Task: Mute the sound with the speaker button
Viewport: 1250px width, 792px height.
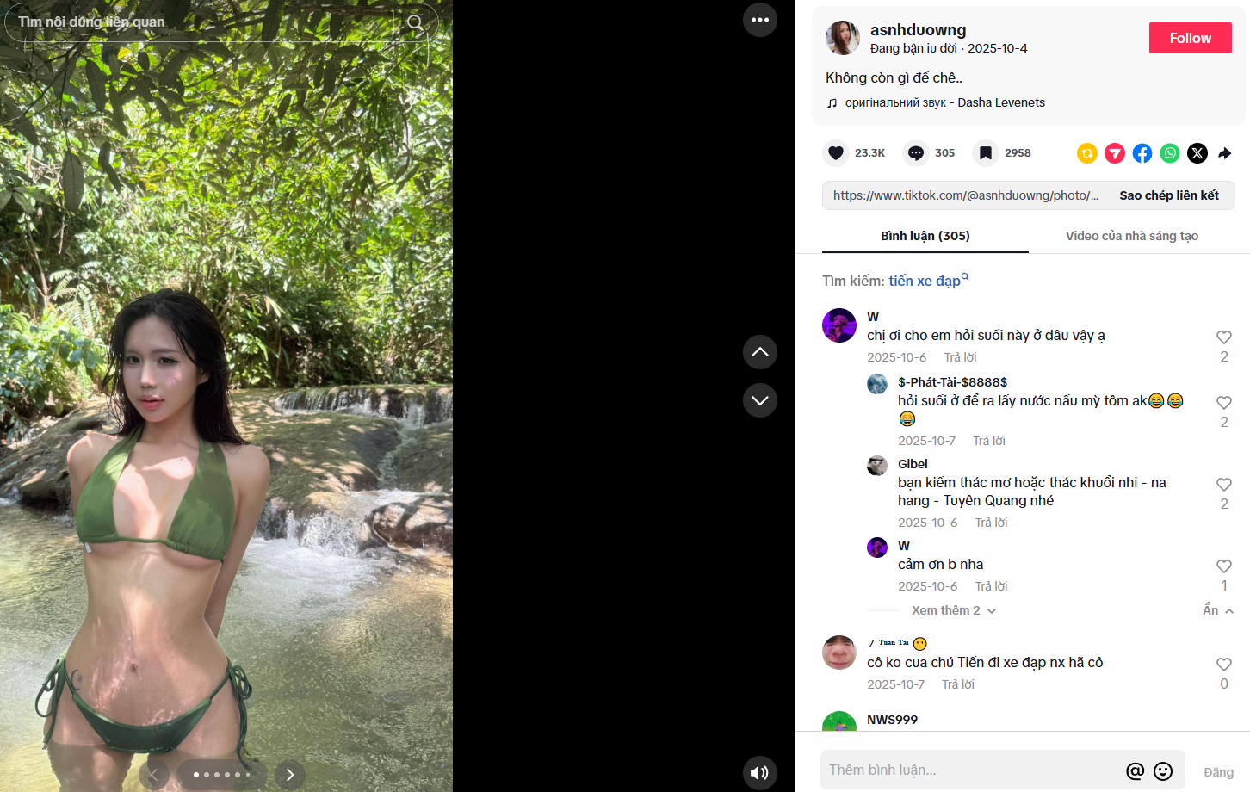Action: [760, 772]
